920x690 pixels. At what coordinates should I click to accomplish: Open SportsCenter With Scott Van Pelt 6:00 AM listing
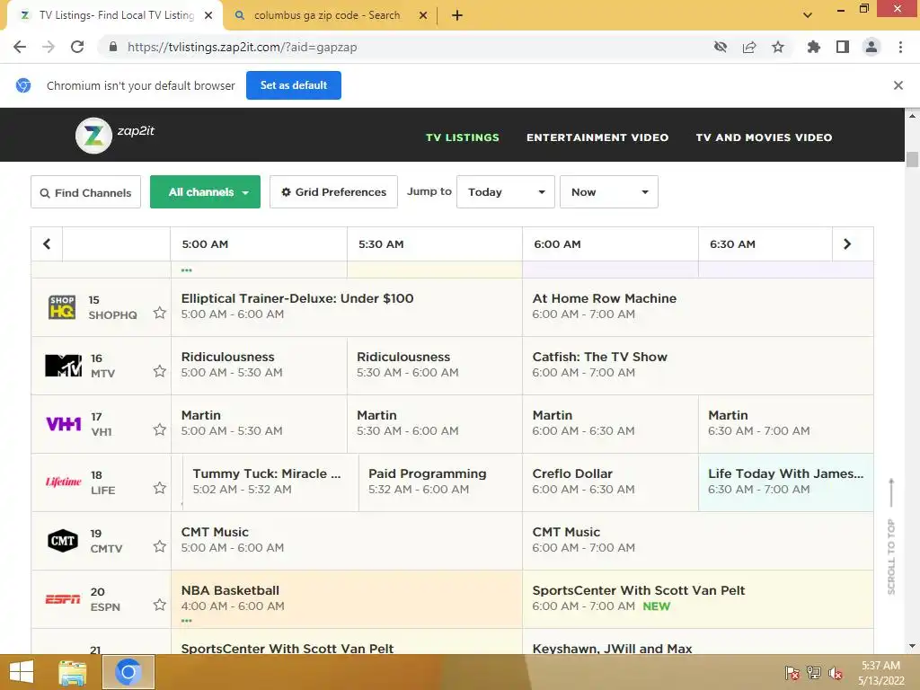(x=697, y=599)
